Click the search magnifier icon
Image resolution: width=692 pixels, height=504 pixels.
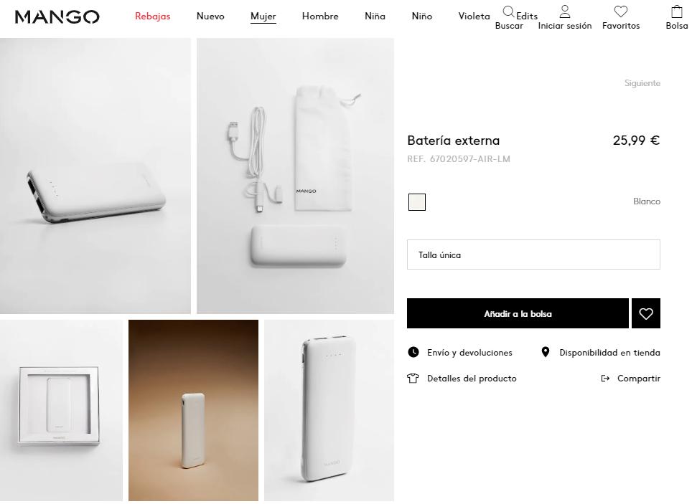tap(508, 11)
